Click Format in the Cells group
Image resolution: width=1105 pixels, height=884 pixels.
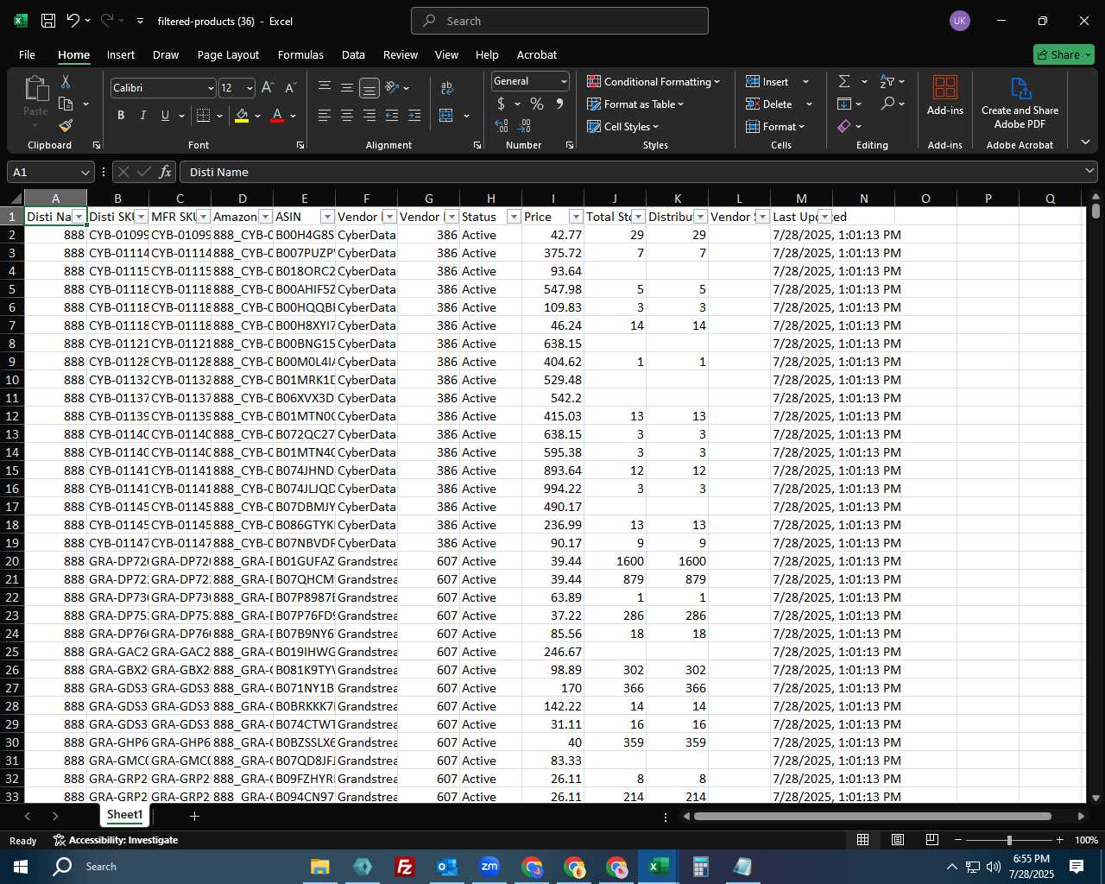pos(775,126)
